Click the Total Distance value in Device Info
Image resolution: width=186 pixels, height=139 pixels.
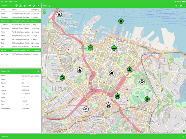coord(25,108)
